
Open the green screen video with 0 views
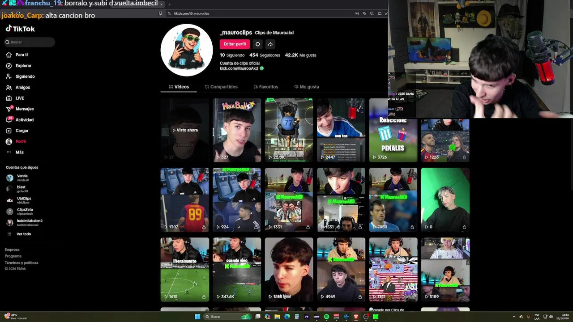(x=445, y=199)
